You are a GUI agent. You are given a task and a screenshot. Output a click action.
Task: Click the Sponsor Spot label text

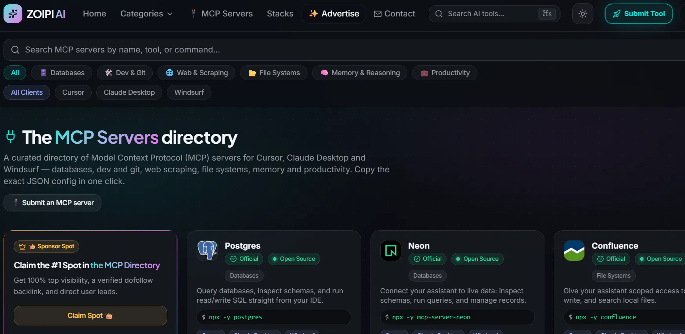coord(56,246)
